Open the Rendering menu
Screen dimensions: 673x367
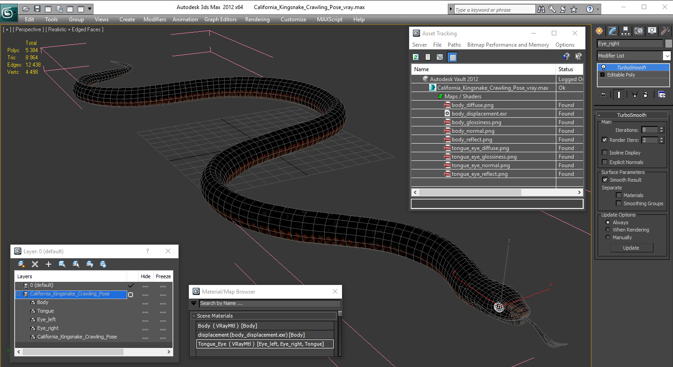pos(257,19)
